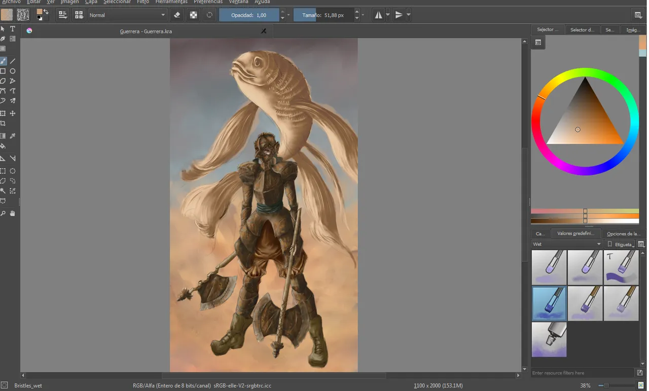Toggle workspace chooser icon at top right
The height and width of the screenshot is (391, 649).
tap(638, 15)
